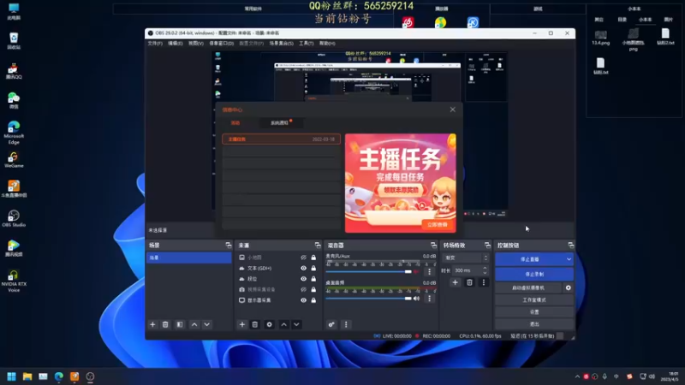685x385 pixels.
Task: Decrease the transition duration stepper
Action: click(x=485, y=273)
